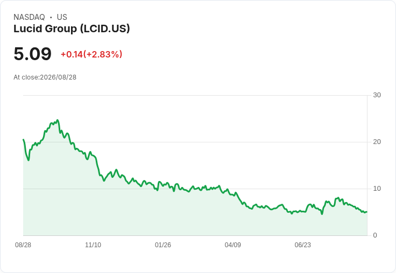Screen dimensions: 396x273
Task: Click the sharp price dip just before the final hump
Action: pos(322,214)
